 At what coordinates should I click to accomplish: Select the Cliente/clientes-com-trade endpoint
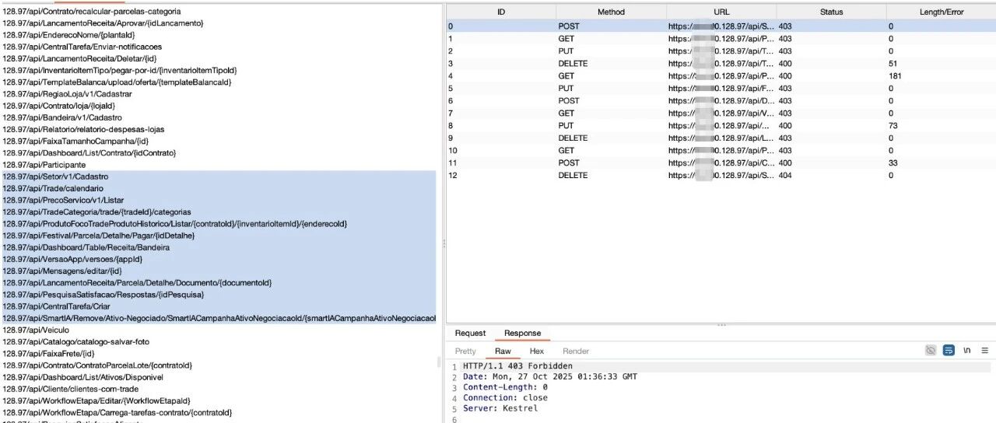pos(71,389)
